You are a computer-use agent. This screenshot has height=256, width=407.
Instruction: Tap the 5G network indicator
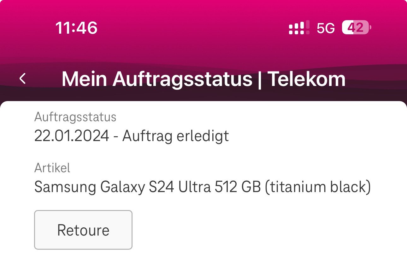pyautogui.click(x=326, y=28)
